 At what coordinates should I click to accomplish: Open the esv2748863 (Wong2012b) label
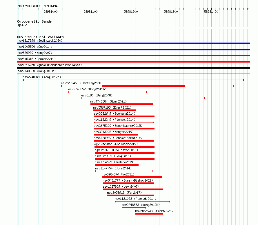pyautogui.click(x=141, y=205)
